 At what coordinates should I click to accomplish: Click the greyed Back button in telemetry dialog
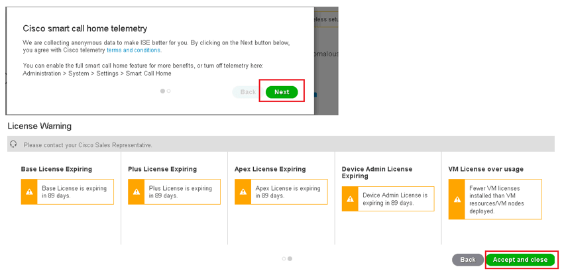click(248, 92)
